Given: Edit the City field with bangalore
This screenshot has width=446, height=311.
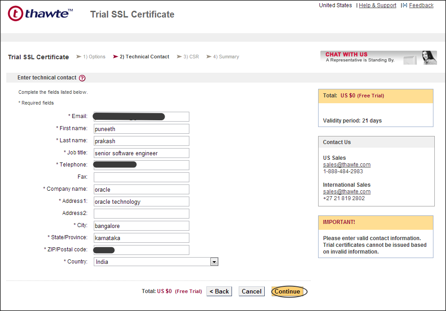Looking at the screenshot, I should pos(141,226).
